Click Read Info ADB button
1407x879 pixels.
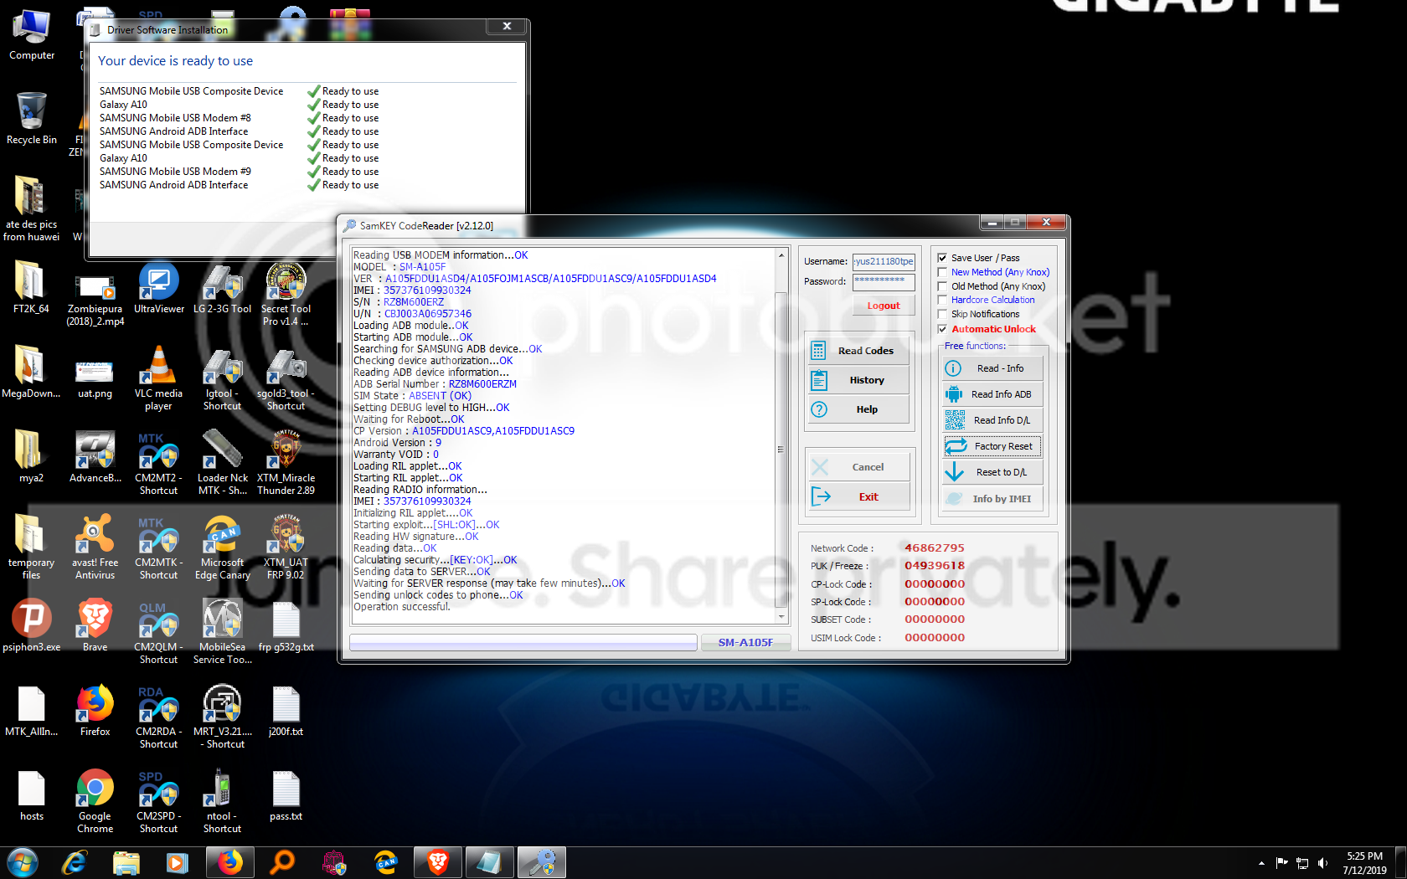click(x=992, y=394)
